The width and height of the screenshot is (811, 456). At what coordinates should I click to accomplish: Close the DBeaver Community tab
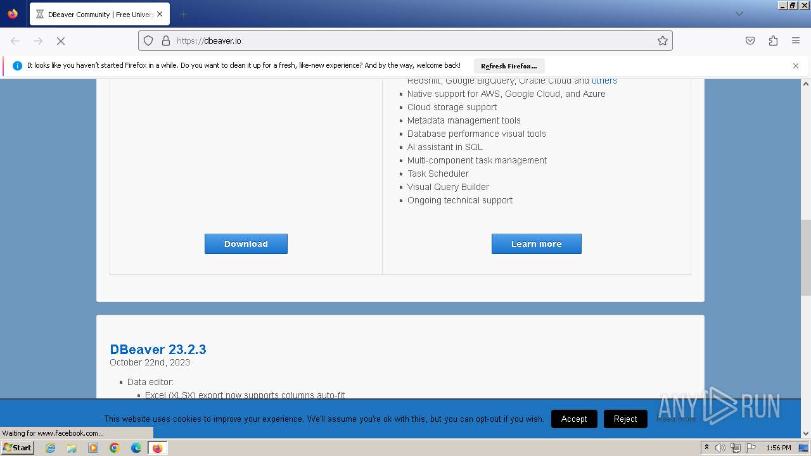pos(160,14)
